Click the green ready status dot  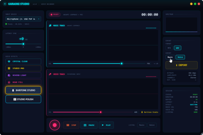6,24
